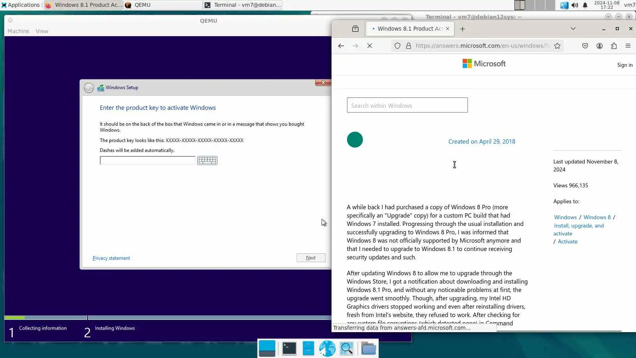This screenshot has height=358, width=636.
Task: Open 'Install, upgrade, and activate' link
Action: click(x=579, y=230)
